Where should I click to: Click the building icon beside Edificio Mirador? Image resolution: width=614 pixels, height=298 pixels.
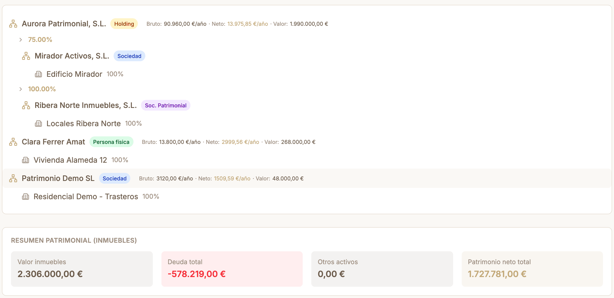[38, 74]
